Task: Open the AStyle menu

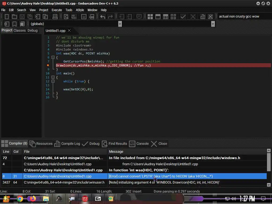Action: [80, 10]
